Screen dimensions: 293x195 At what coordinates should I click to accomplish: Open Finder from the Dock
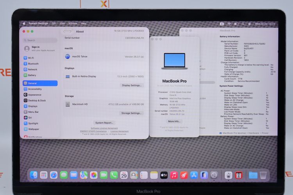point(34,175)
